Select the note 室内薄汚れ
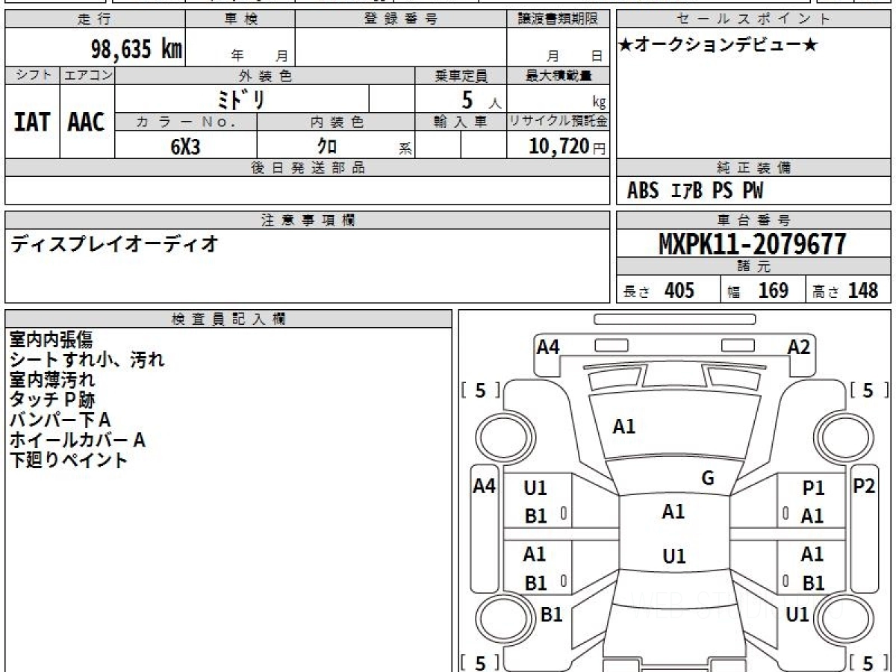Screen dimensions: 896x672 52,380
